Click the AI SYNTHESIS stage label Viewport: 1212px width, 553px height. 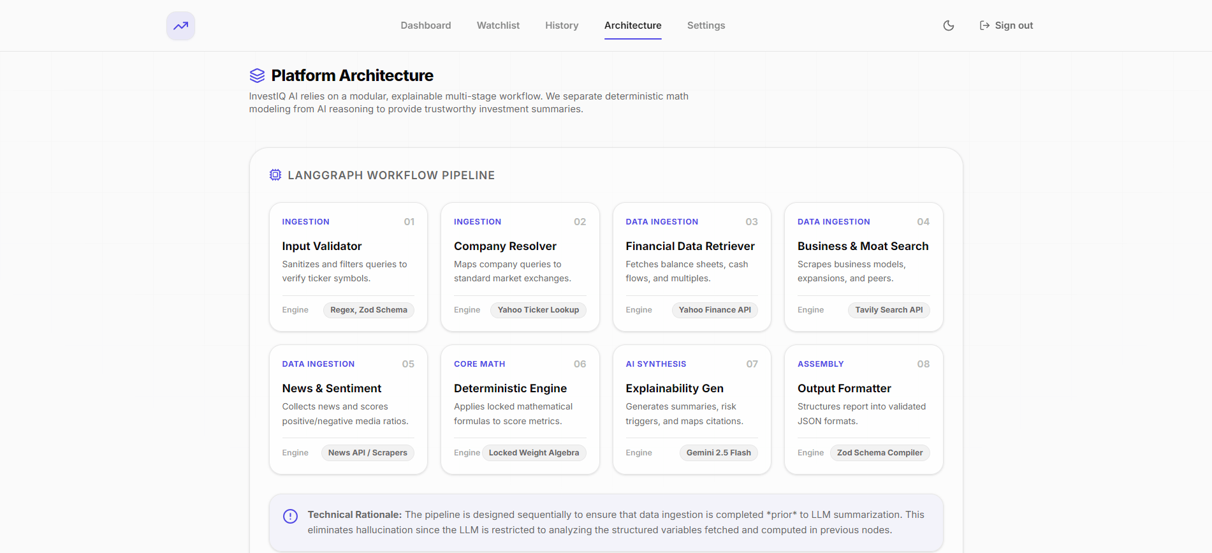click(x=656, y=364)
